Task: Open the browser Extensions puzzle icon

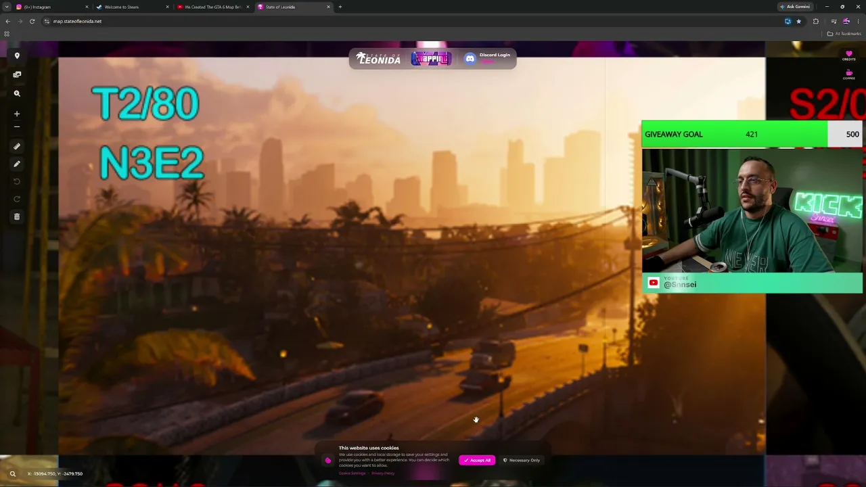Action: (815, 21)
